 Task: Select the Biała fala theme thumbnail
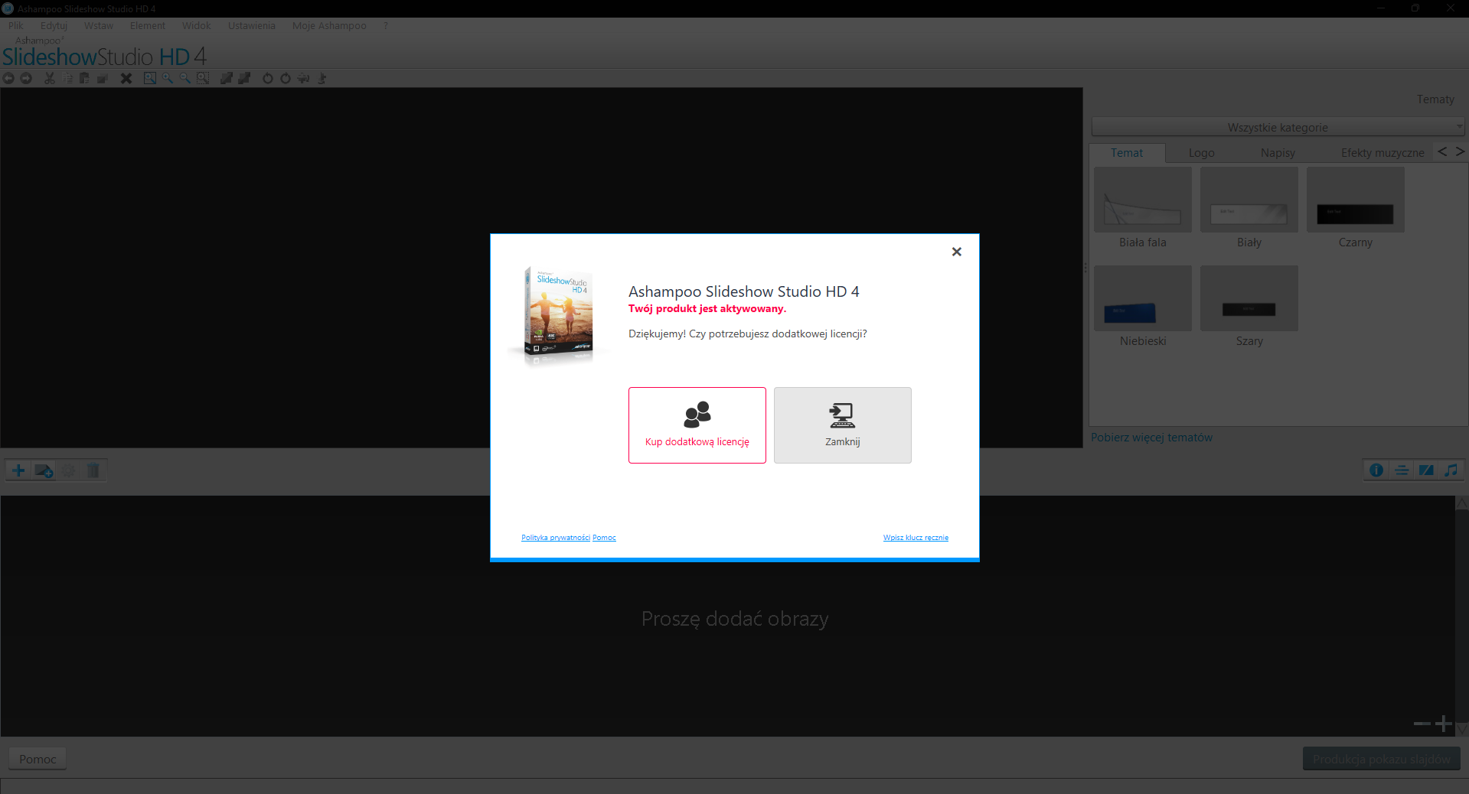click(1143, 200)
